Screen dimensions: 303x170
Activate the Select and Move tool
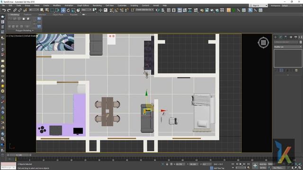tap(63, 10)
